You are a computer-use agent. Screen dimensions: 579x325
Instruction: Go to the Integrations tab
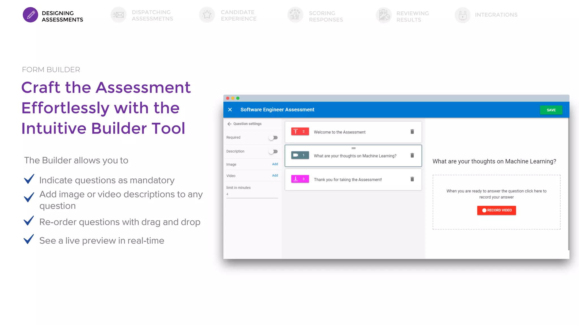pyautogui.click(x=486, y=15)
